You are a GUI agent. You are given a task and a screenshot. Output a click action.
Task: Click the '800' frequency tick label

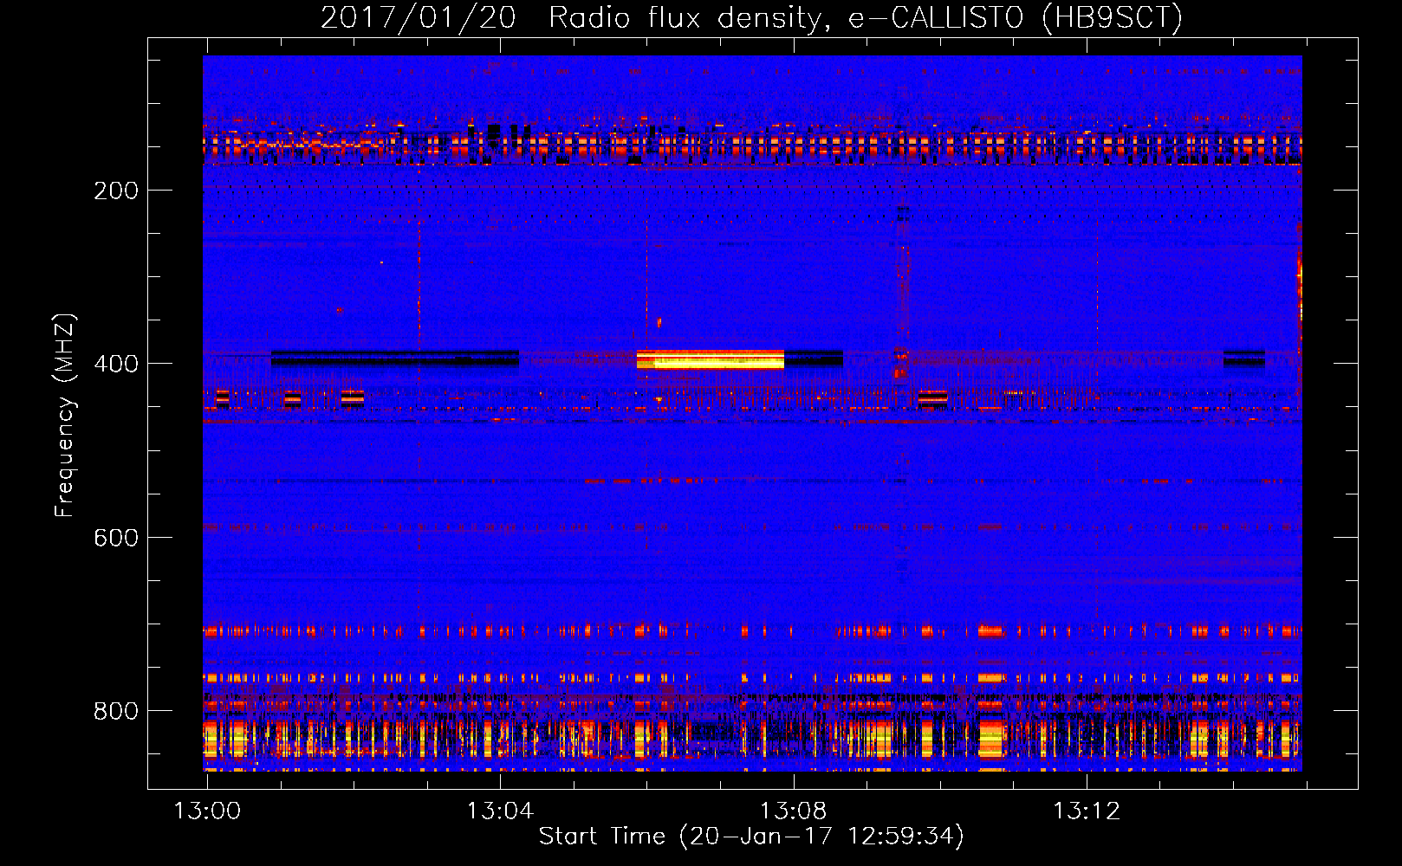pos(116,711)
